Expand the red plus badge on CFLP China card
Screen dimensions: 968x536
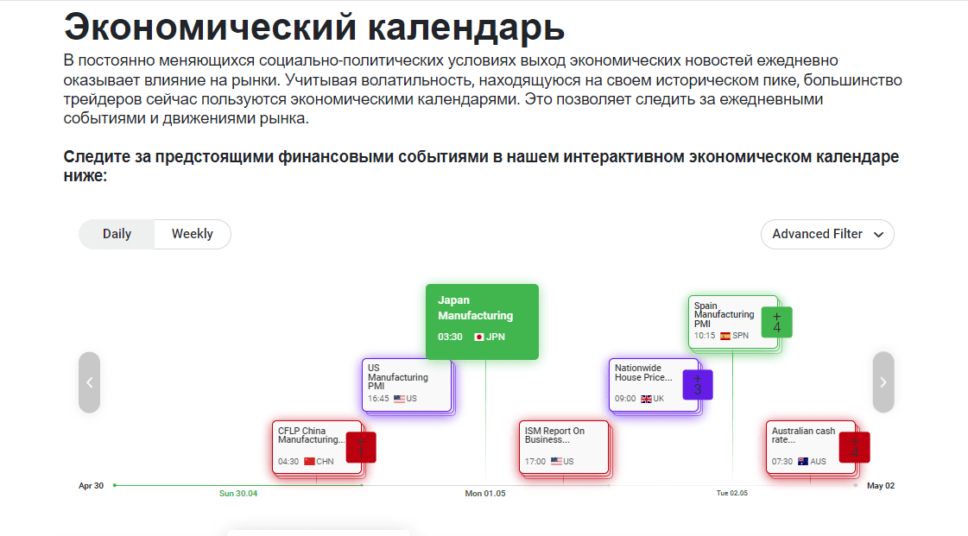[361, 448]
